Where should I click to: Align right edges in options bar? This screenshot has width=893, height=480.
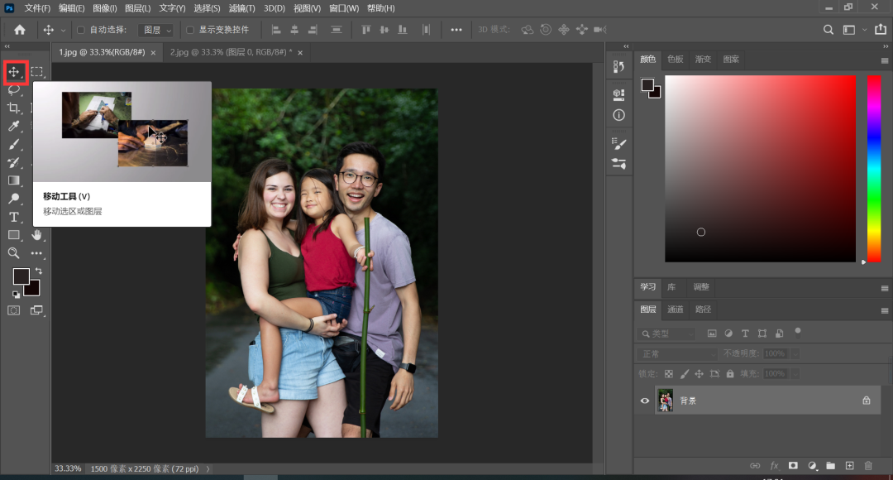313,30
